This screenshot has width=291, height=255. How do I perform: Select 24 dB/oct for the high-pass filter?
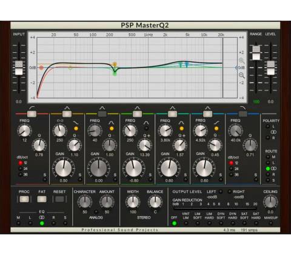tap(21, 169)
